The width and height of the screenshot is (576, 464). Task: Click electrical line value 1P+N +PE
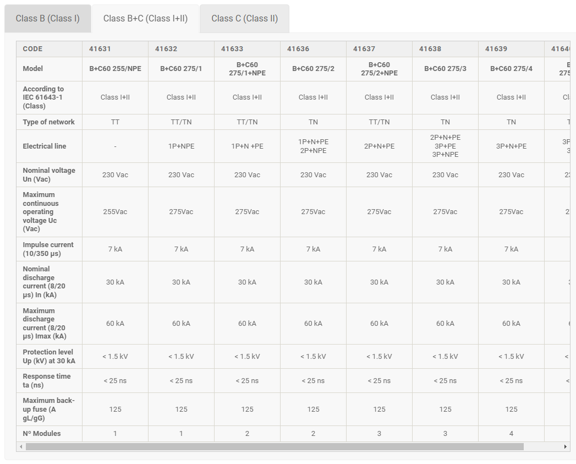point(247,146)
